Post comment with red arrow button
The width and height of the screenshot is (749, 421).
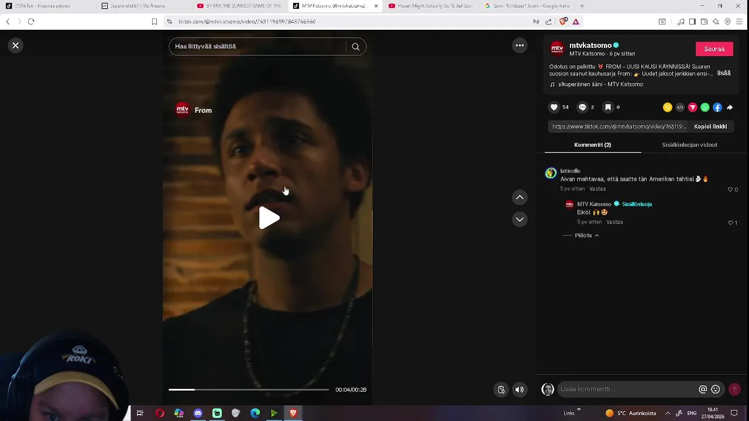point(734,389)
